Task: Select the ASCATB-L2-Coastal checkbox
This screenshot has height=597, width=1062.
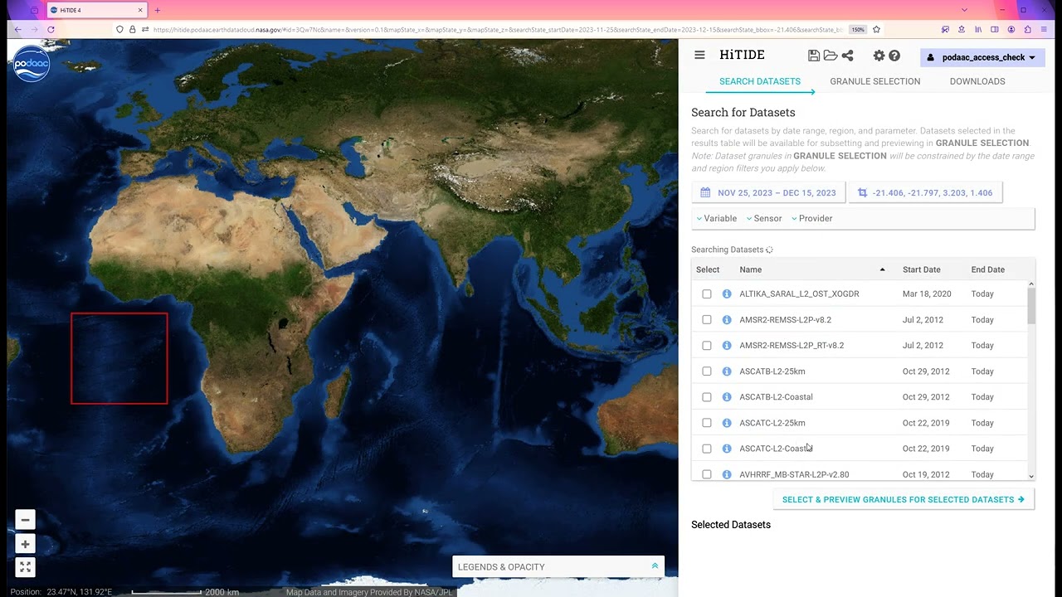Action: click(x=707, y=397)
